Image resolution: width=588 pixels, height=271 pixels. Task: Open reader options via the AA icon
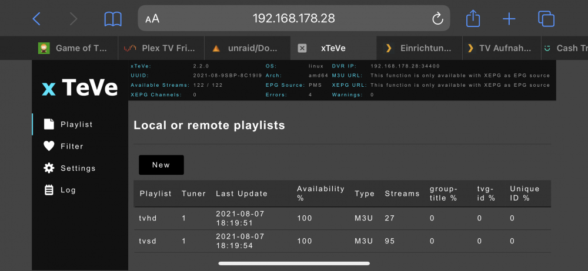(152, 19)
